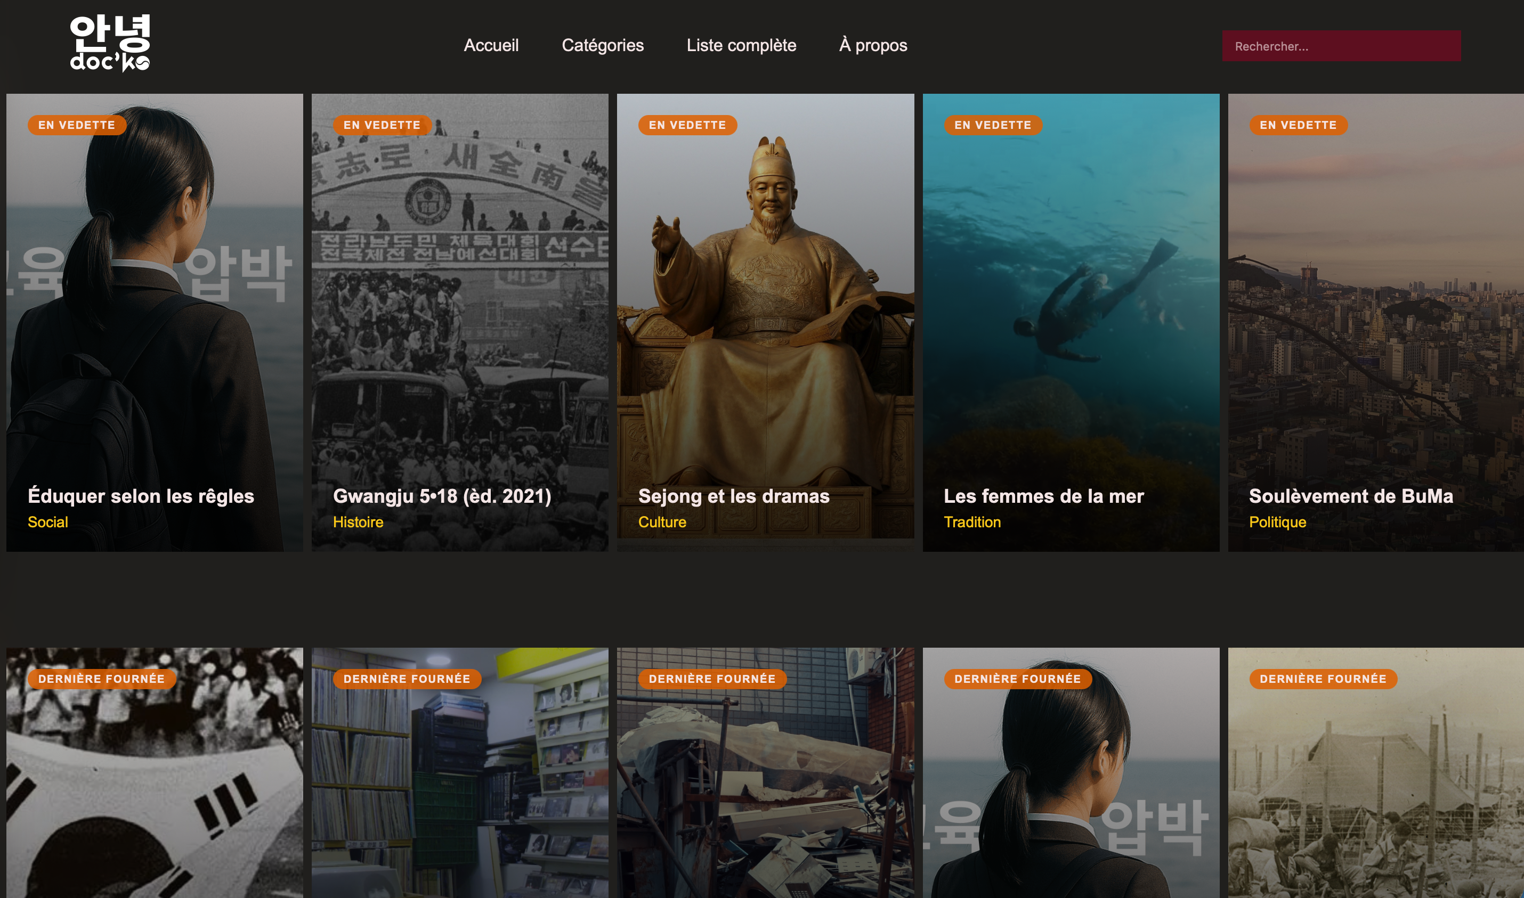The height and width of the screenshot is (898, 1524).
Task: Open the sepia refugee camp thumbnail
Action: 1375,787
